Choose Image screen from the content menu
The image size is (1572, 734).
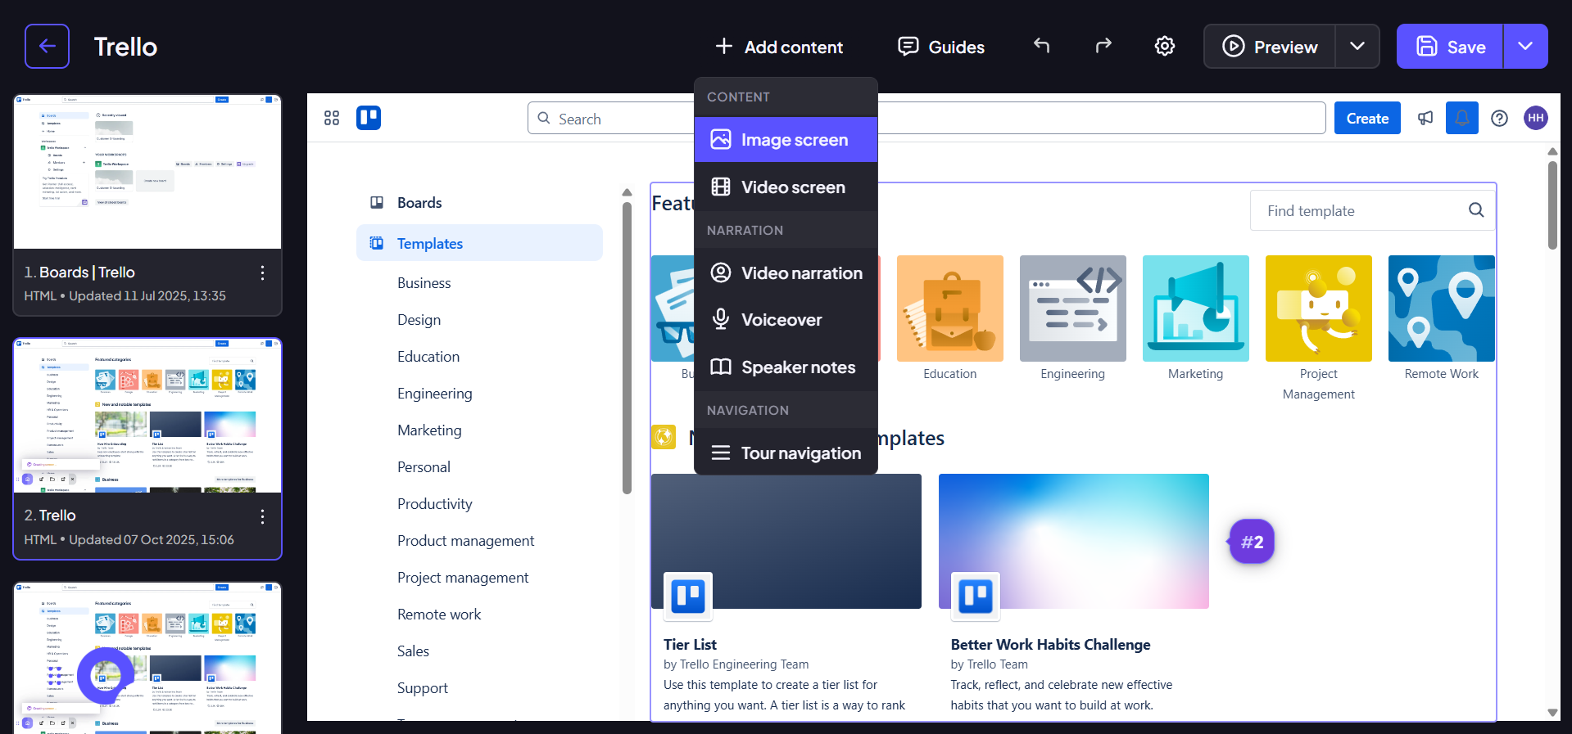[786, 140]
